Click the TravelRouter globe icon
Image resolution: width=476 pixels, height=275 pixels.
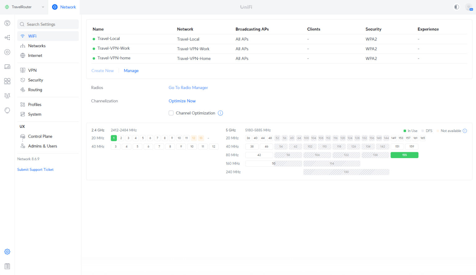tap(7, 7)
